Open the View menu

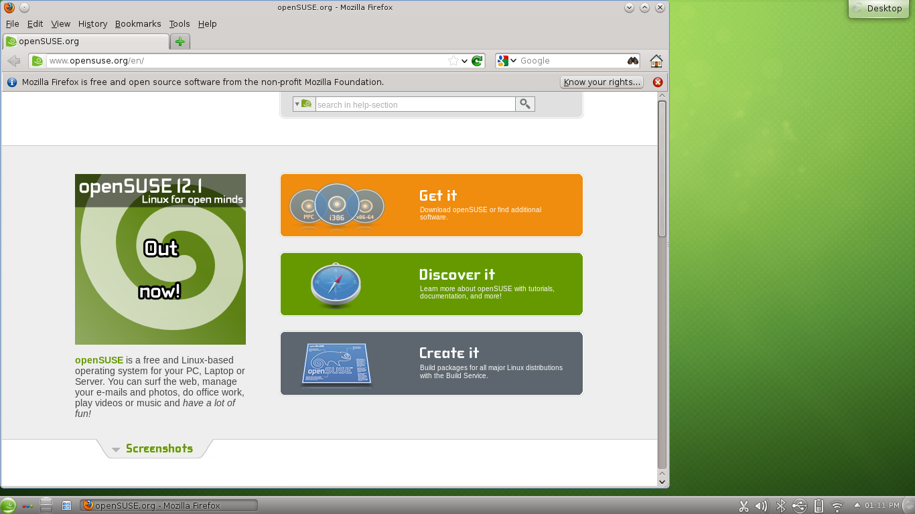pos(60,24)
